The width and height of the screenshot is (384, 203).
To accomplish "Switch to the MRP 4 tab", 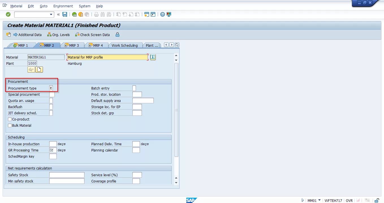I will [96, 45].
